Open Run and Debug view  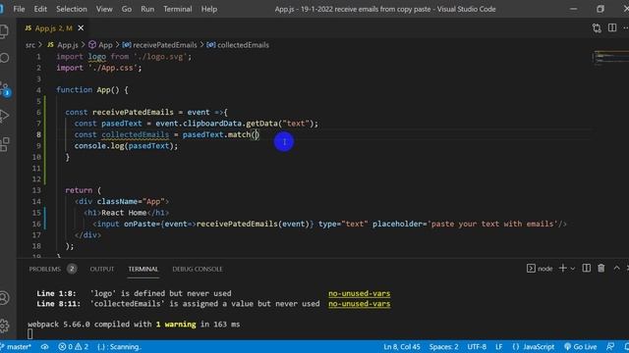point(4,116)
